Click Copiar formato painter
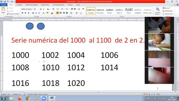The width and height of the screenshot is (179, 101). click(13, 14)
